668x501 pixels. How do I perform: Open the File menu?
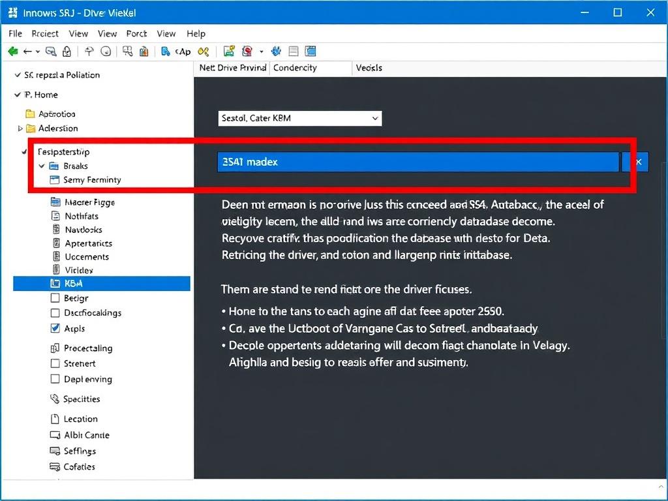(x=16, y=33)
